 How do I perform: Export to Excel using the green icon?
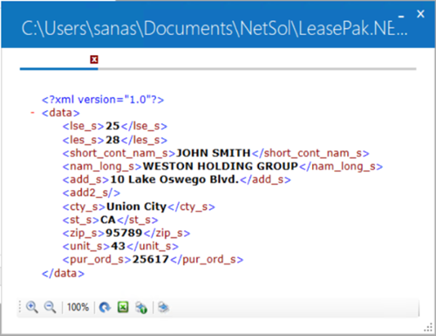point(123,307)
